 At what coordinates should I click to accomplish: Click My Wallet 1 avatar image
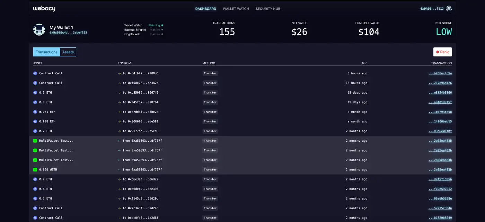tap(39, 30)
